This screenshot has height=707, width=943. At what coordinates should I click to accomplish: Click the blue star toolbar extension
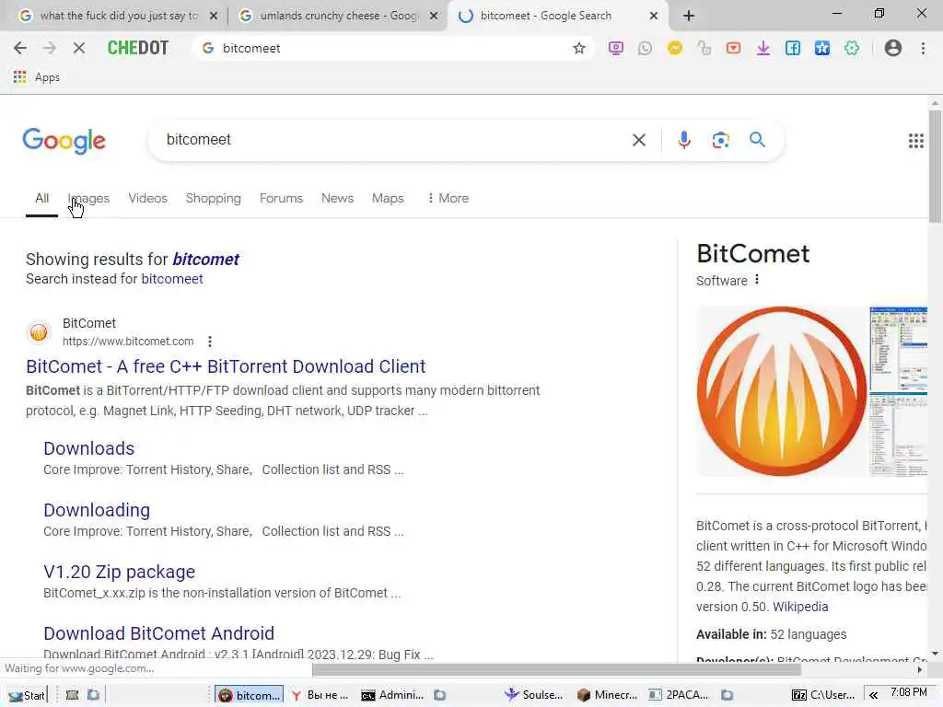click(x=822, y=48)
